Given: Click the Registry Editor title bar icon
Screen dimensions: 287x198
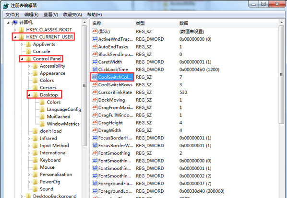Looking at the screenshot, I should (6, 5).
